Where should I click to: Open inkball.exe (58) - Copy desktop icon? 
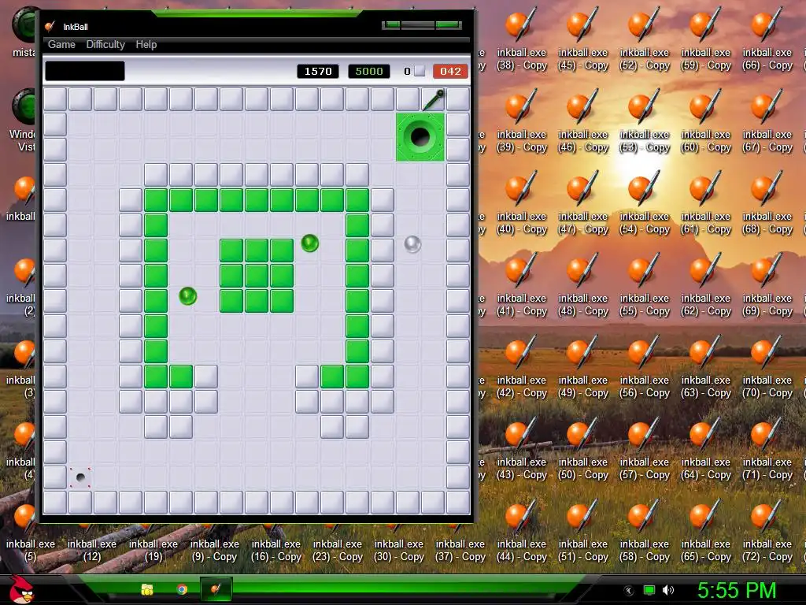(x=644, y=531)
